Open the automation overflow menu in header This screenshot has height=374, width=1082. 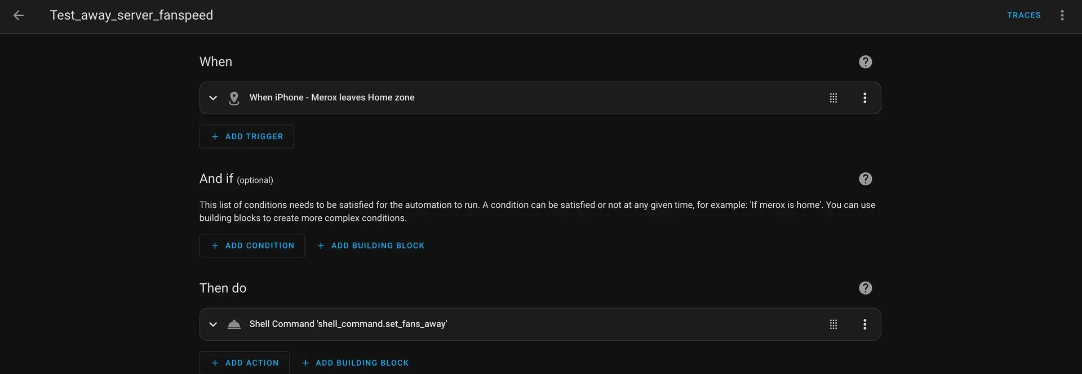(1062, 16)
